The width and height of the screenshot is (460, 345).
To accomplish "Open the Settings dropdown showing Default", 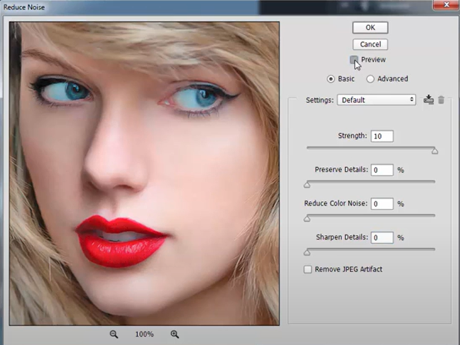I will [377, 100].
